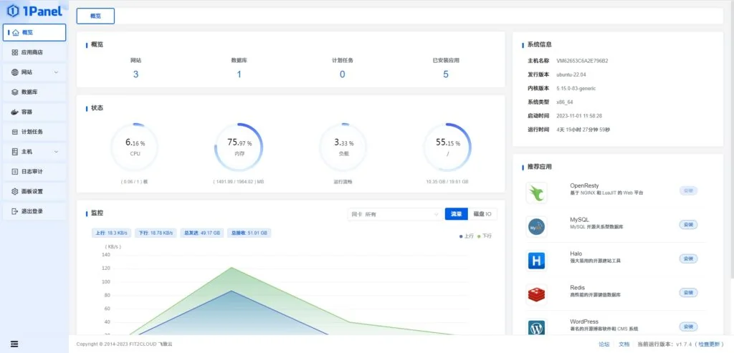Collapse sidebar with bottom hamburger icon
The width and height of the screenshot is (734, 353).
(x=14, y=344)
